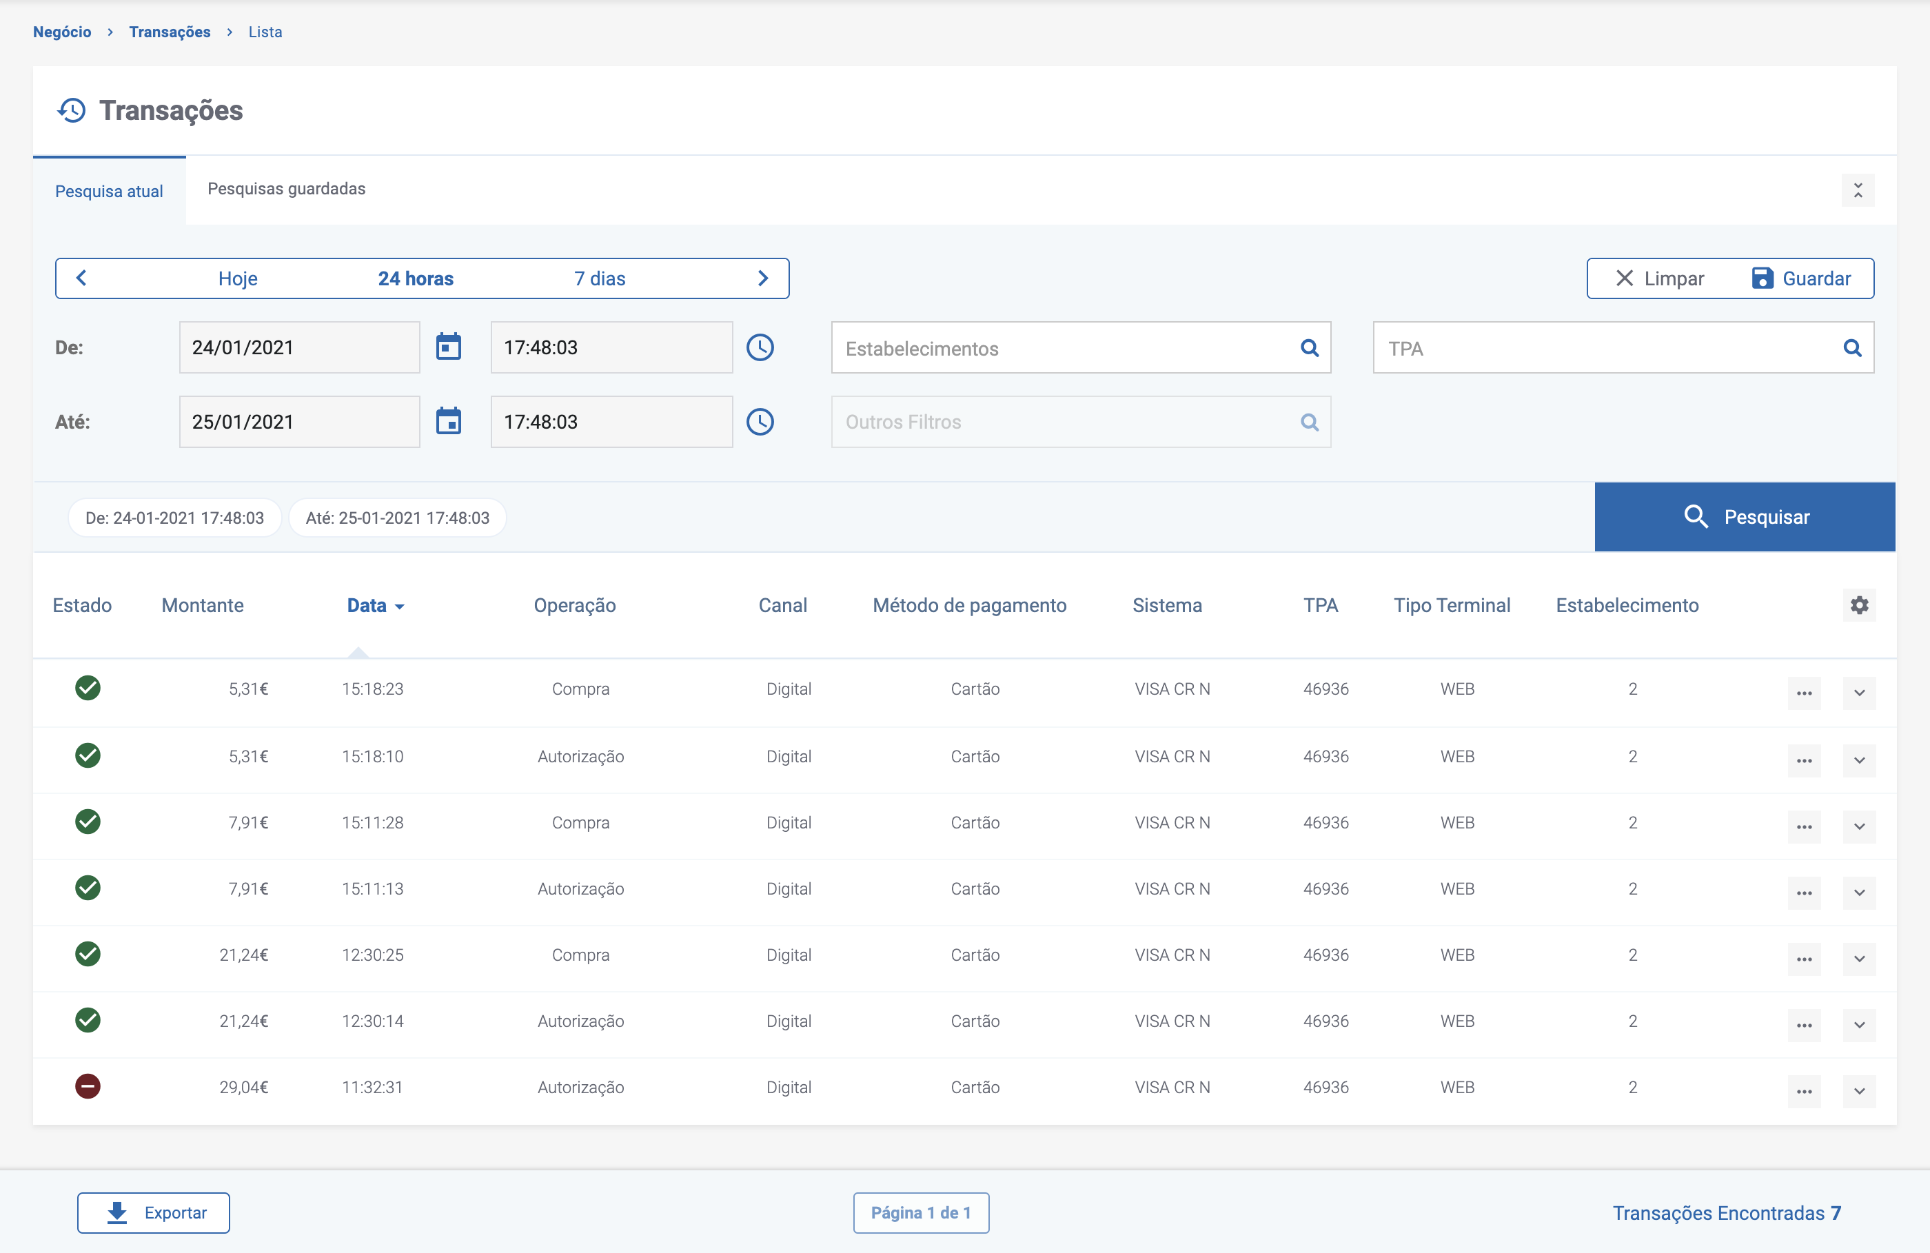Click success status icon of 15:18:10 row
This screenshot has width=1930, height=1253.
88,755
